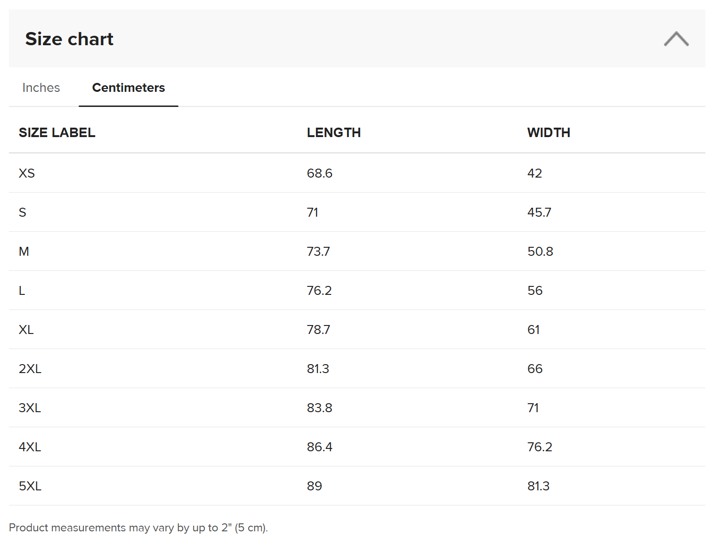Click the 50.8 width value for M
The image size is (712, 545).
click(540, 252)
